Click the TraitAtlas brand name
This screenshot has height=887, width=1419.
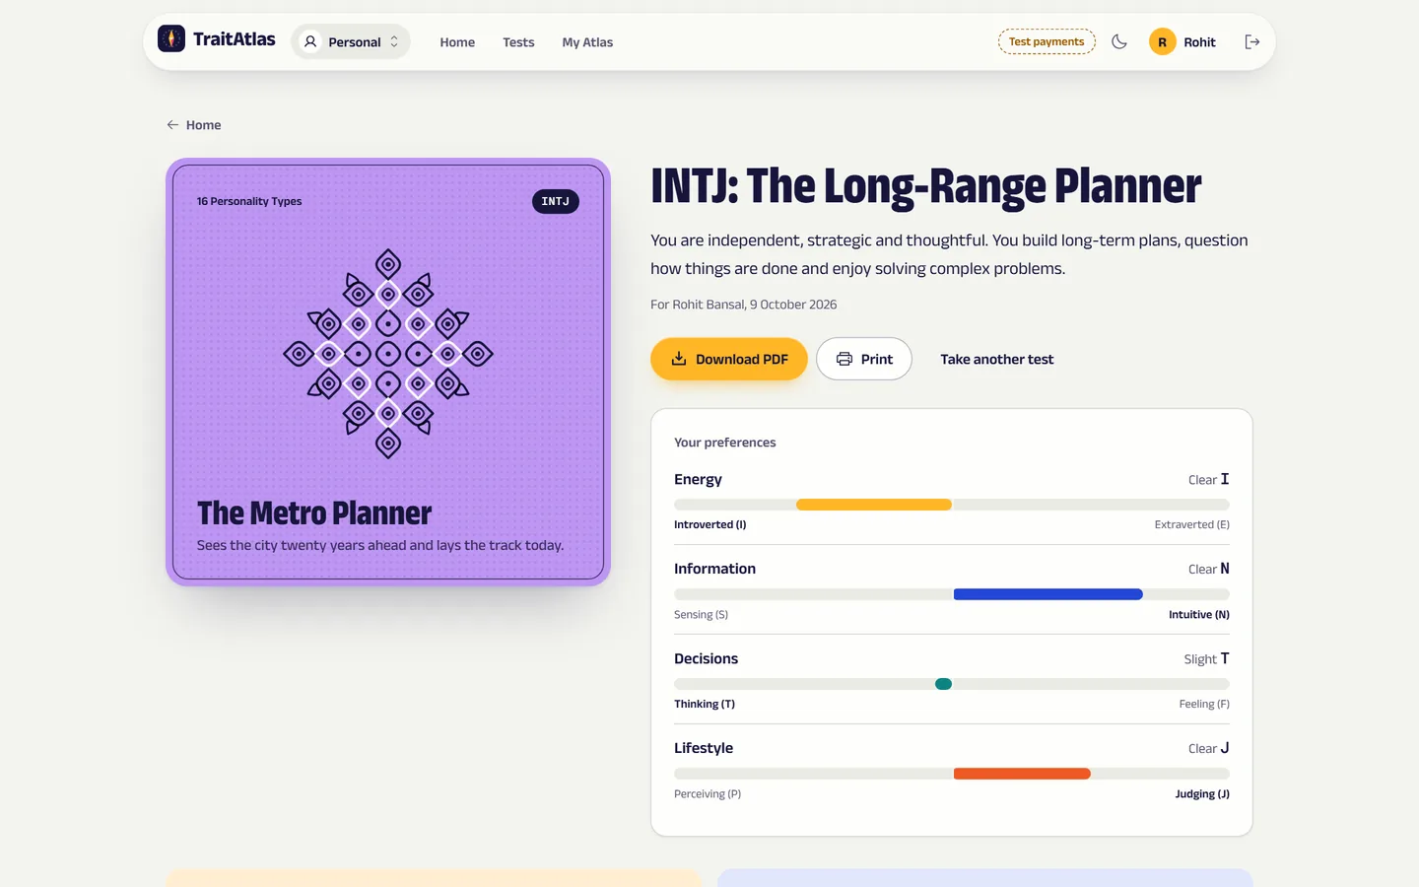[x=235, y=39]
